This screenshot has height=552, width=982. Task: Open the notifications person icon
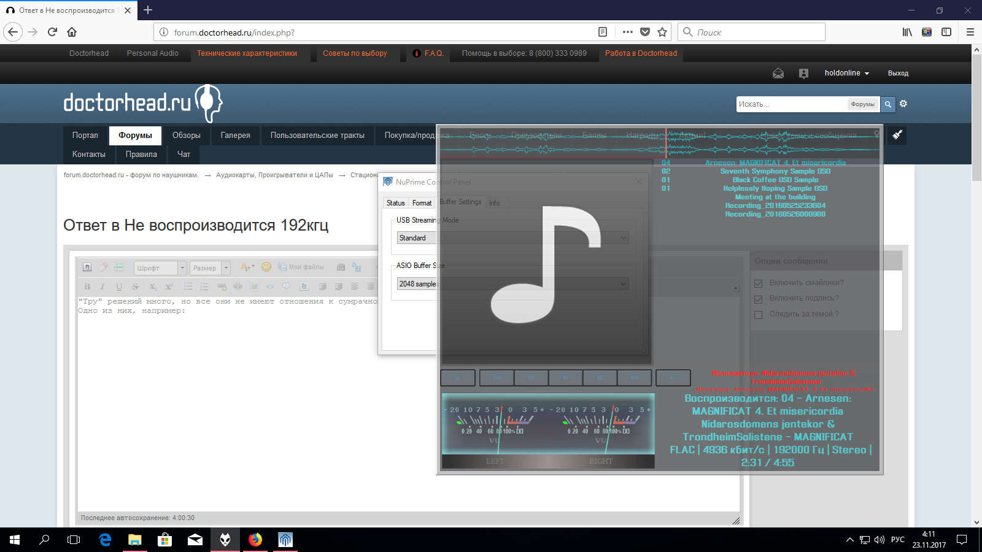pos(803,74)
